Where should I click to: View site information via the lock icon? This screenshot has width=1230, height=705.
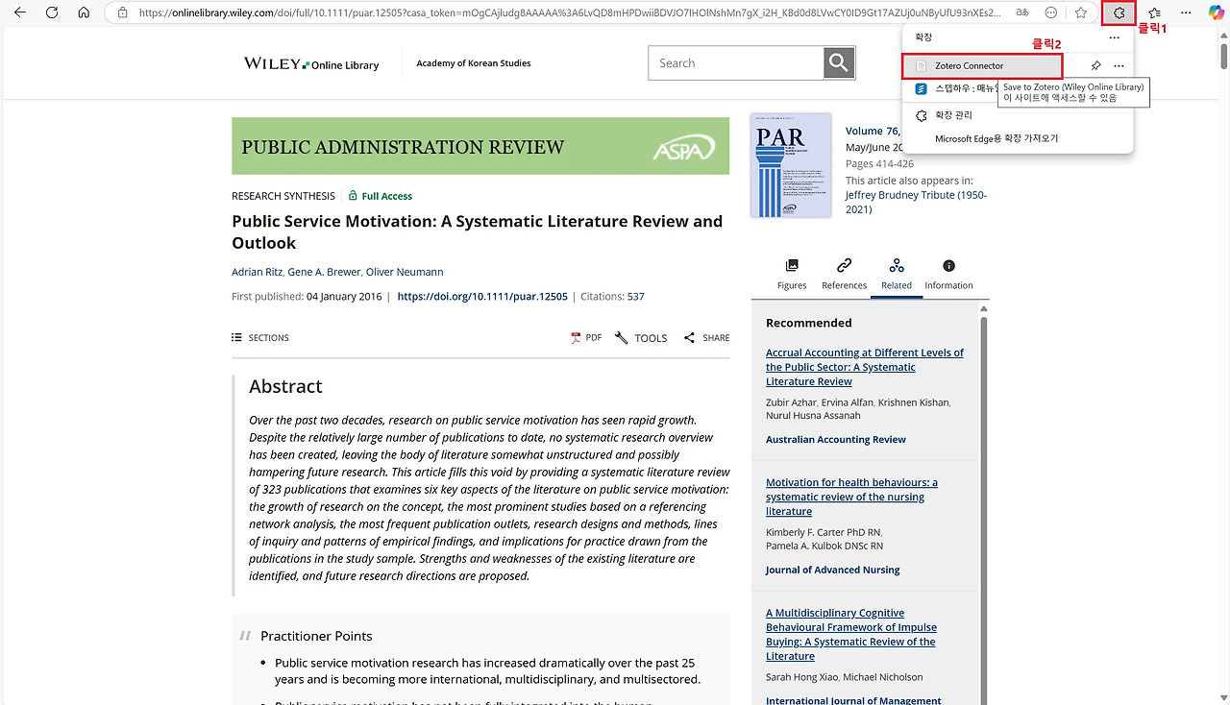pos(122,12)
